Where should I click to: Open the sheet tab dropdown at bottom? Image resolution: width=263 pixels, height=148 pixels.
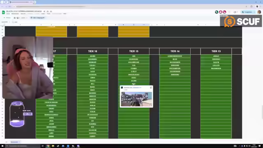click(19, 142)
